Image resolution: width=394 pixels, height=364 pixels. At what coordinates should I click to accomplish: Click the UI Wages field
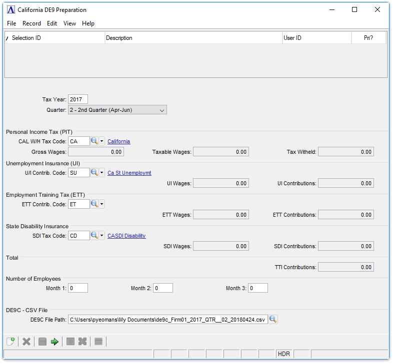click(x=221, y=184)
